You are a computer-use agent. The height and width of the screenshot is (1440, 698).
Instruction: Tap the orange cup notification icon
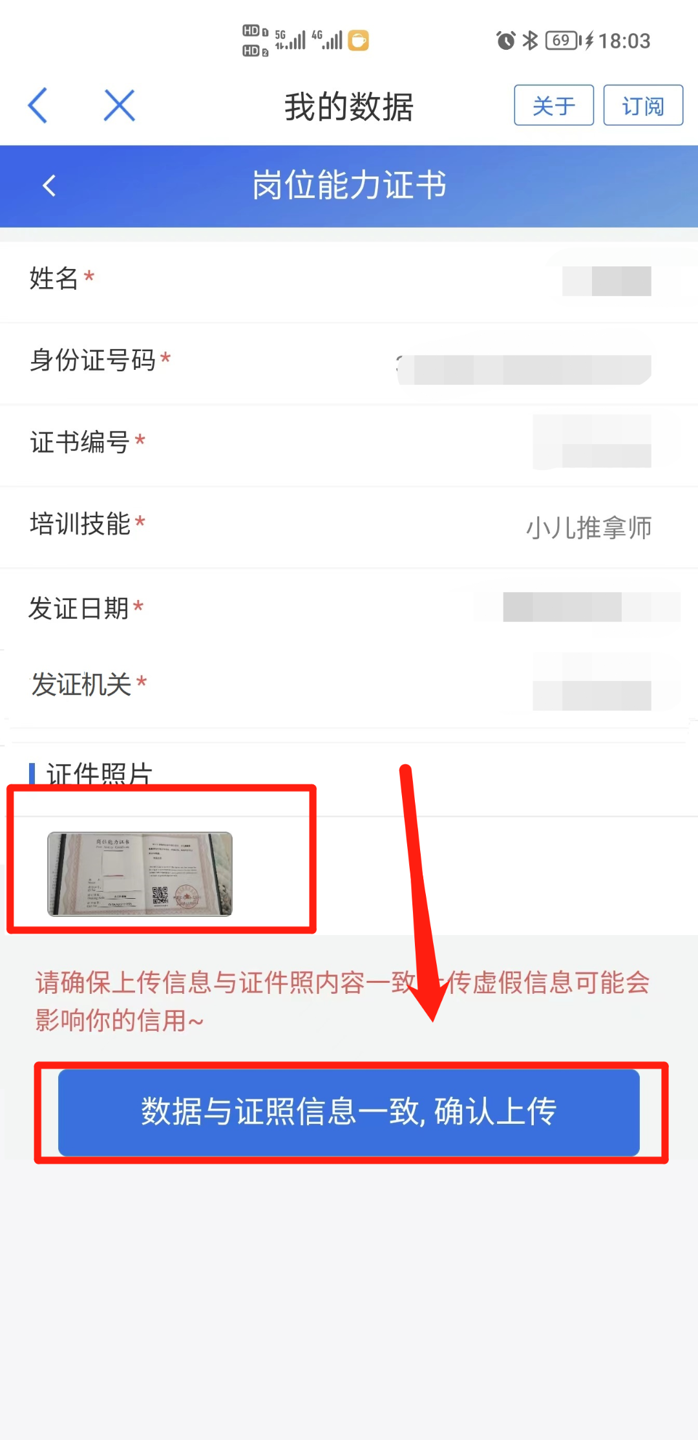click(x=359, y=41)
